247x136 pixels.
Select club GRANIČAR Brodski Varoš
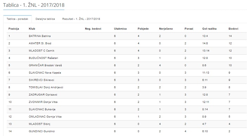pyautogui.click(x=45, y=65)
